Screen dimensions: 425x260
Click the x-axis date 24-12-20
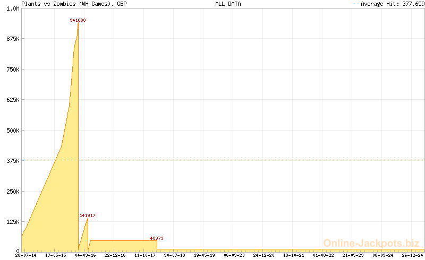[263, 255]
